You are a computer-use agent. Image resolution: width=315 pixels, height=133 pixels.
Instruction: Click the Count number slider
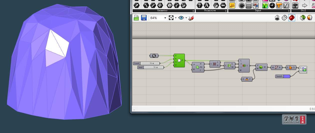(x=146, y=63)
